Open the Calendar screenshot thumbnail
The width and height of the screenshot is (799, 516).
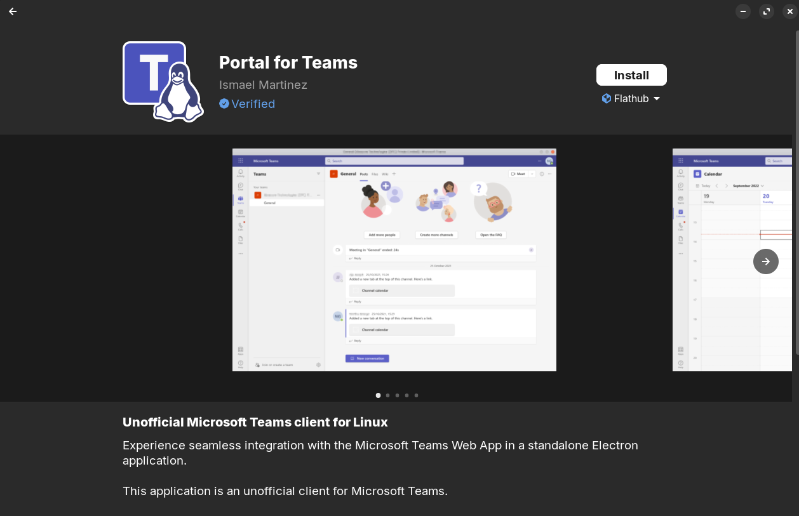pos(732,260)
